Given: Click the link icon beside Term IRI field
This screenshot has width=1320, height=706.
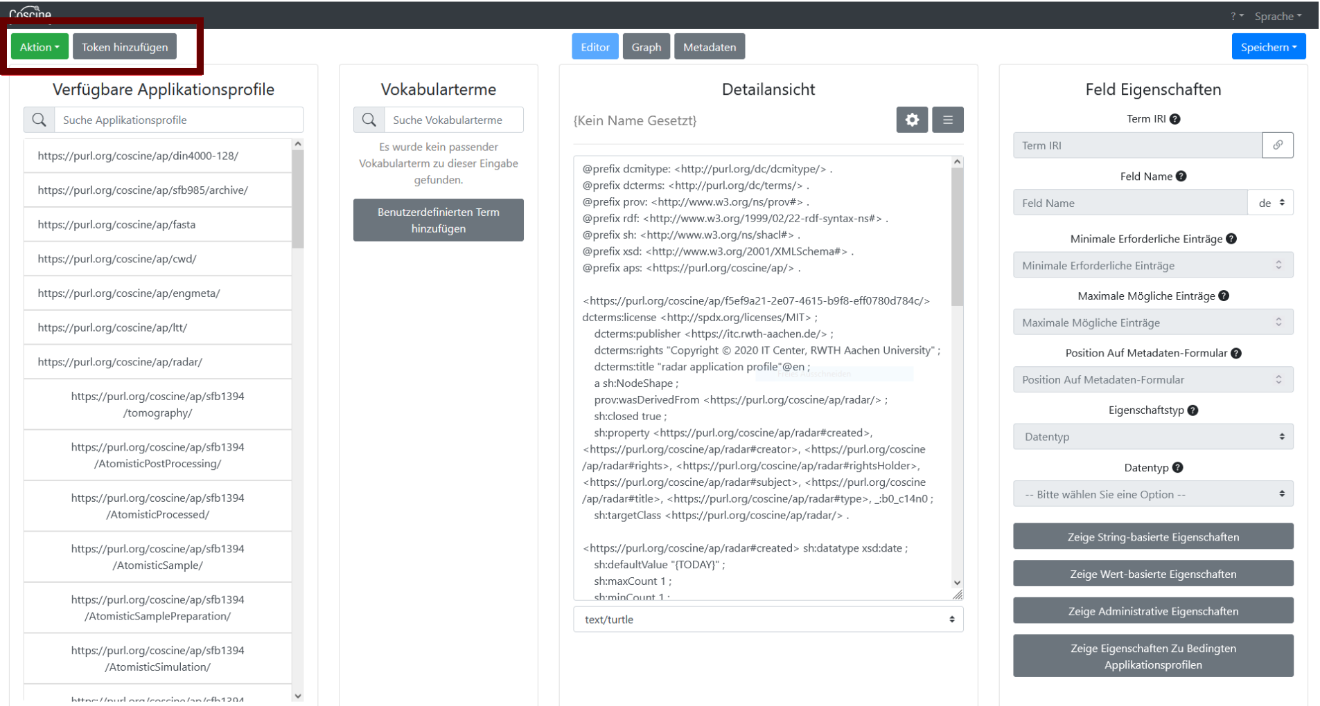Looking at the screenshot, I should [x=1277, y=145].
